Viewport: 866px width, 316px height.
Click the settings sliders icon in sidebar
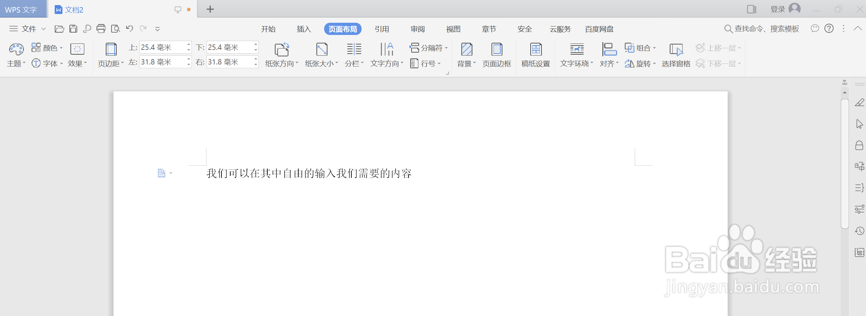point(860,209)
